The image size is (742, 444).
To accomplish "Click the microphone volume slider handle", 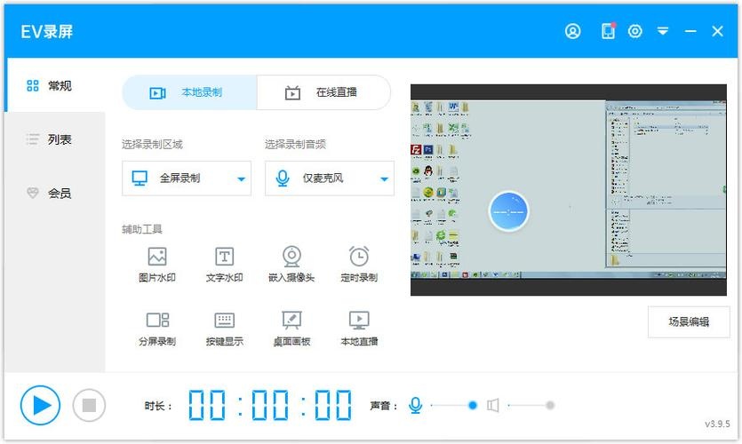I will [473, 405].
